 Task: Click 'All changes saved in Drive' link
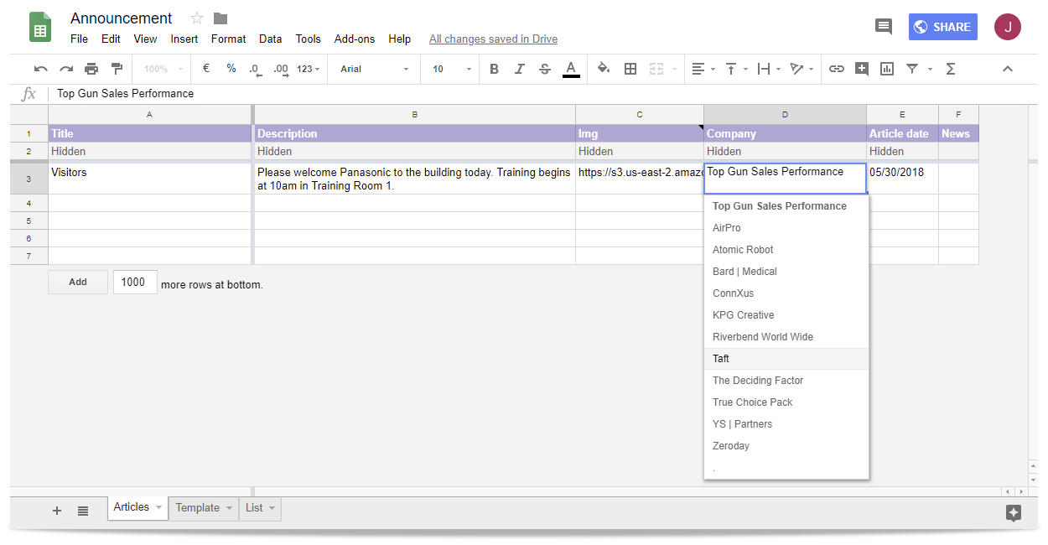493,39
